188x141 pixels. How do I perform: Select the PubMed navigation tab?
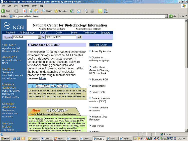(10, 33)
